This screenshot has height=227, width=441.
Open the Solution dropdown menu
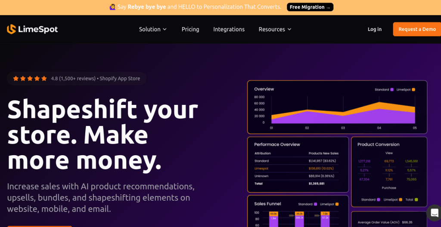153,29
